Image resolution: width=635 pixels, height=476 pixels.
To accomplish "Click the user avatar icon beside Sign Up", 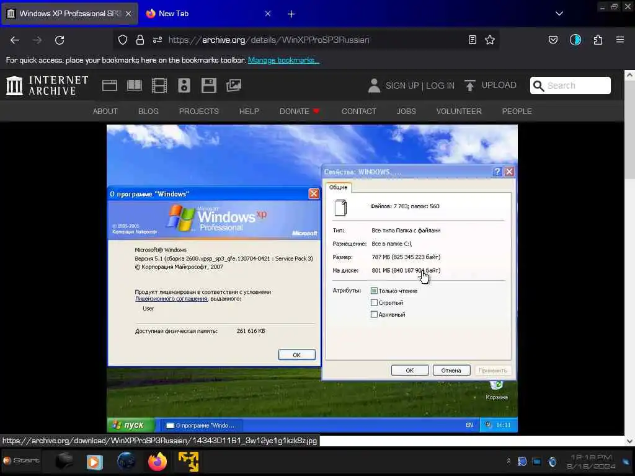I will [x=374, y=86].
